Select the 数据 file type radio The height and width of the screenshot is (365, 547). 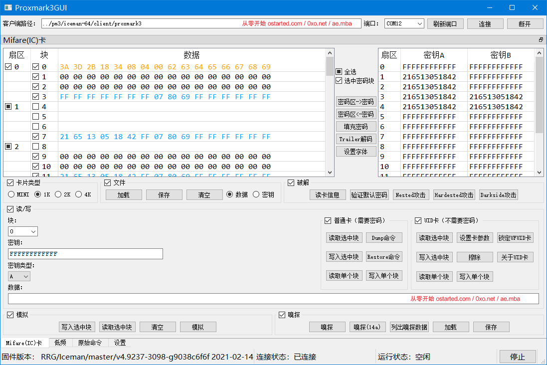pyautogui.click(x=229, y=194)
